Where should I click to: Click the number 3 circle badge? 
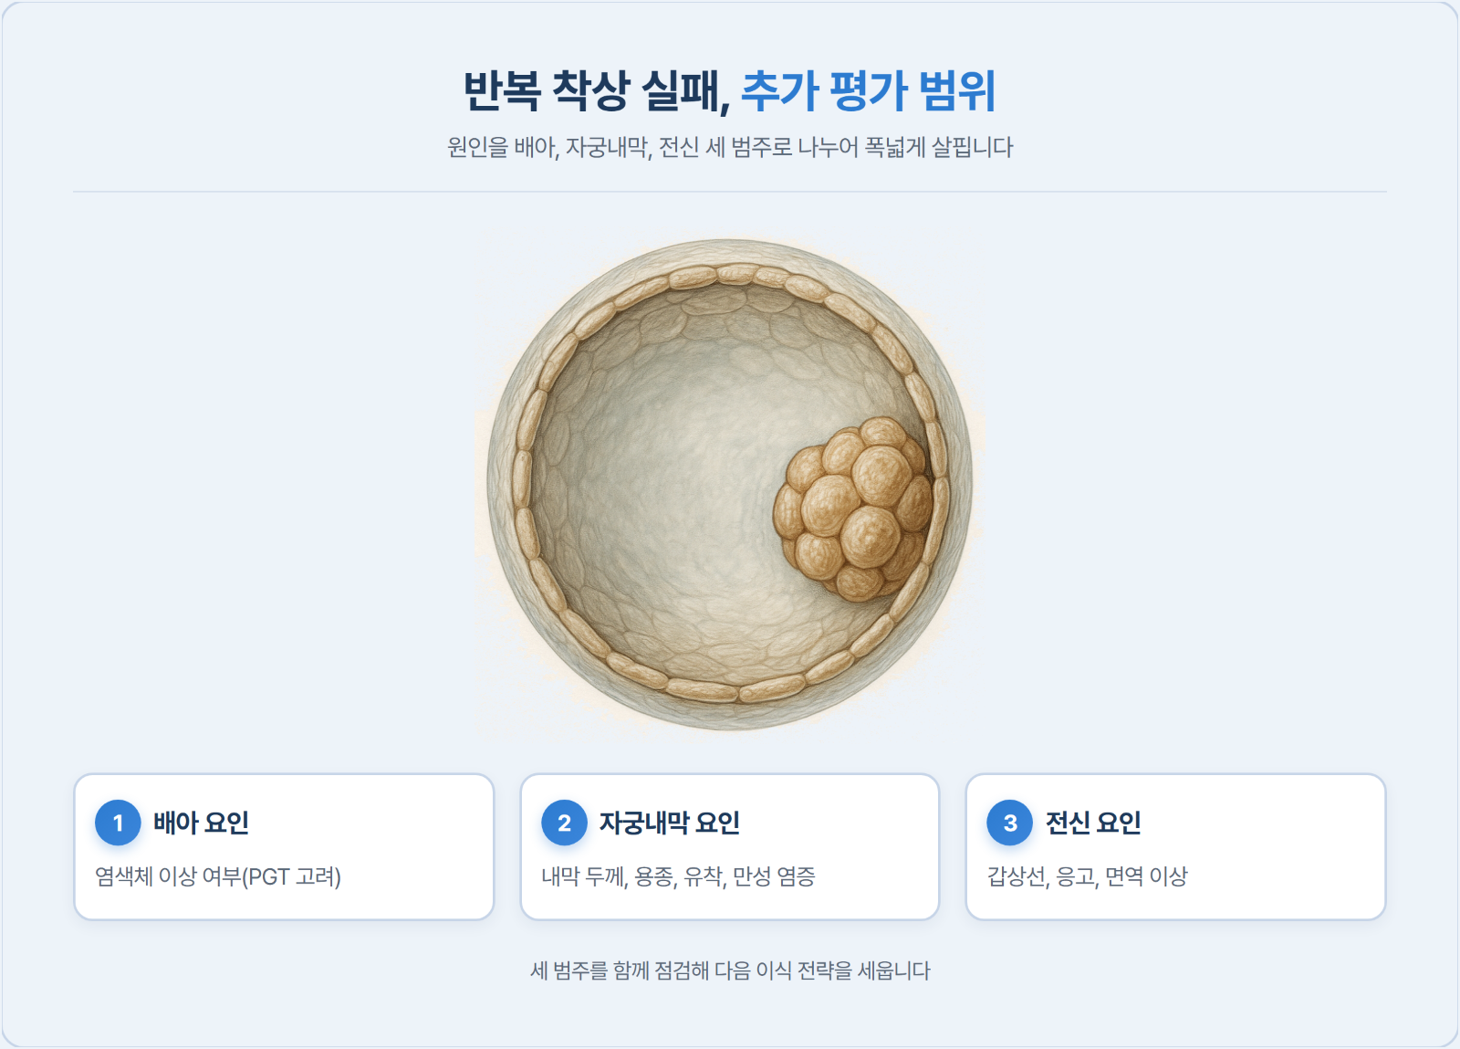pos(1009,823)
